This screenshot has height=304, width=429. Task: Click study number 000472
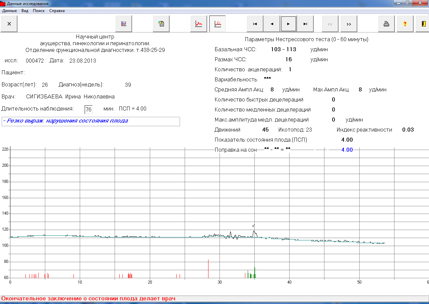coord(35,61)
